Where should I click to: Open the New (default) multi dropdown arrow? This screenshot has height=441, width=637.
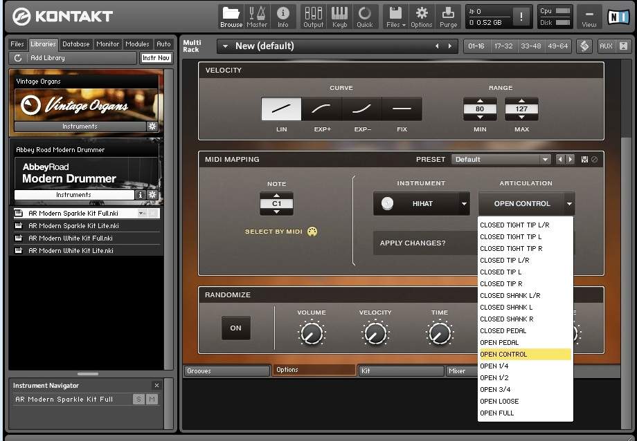tap(225, 46)
